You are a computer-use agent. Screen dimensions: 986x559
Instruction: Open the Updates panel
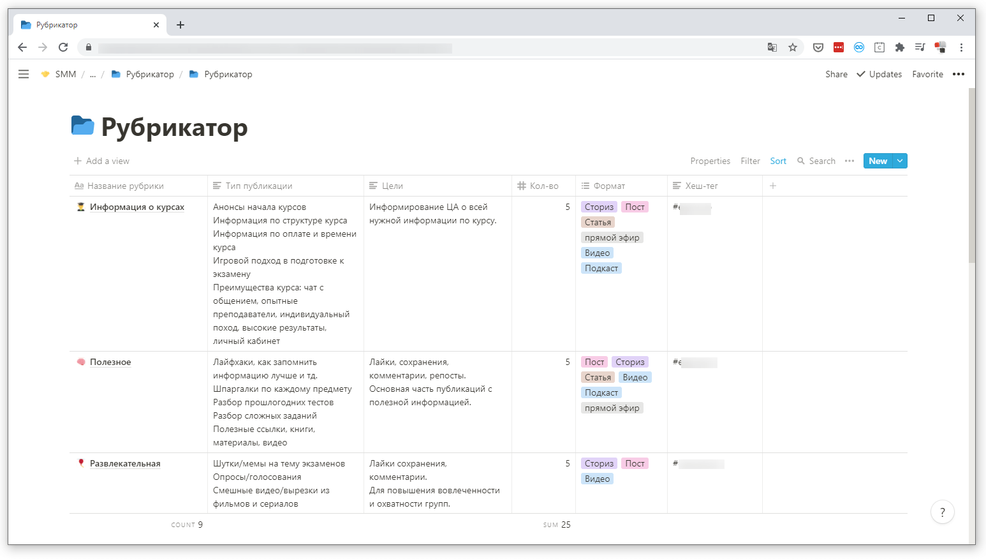[x=879, y=74]
